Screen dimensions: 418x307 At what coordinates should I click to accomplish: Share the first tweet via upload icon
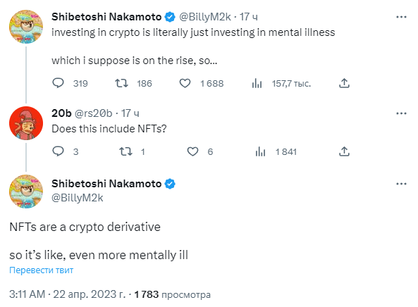(344, 83)
